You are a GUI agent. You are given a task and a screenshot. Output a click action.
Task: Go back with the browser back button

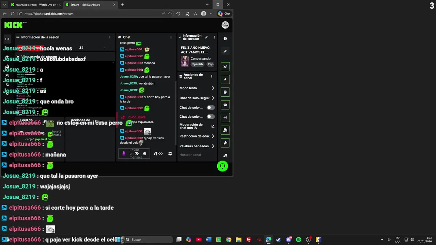(4, 14)
